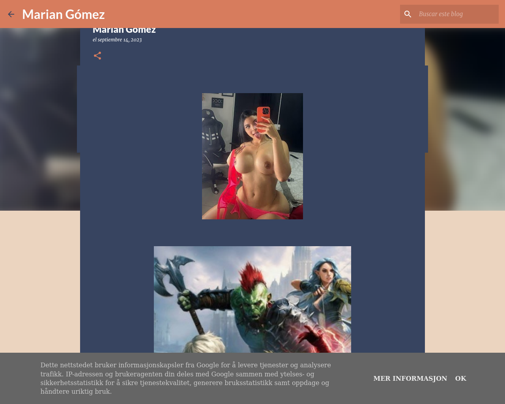Open the 'septiembre 14, 2023' date link
This screenshot has height=404, width=505.
[x=120, y=40]
